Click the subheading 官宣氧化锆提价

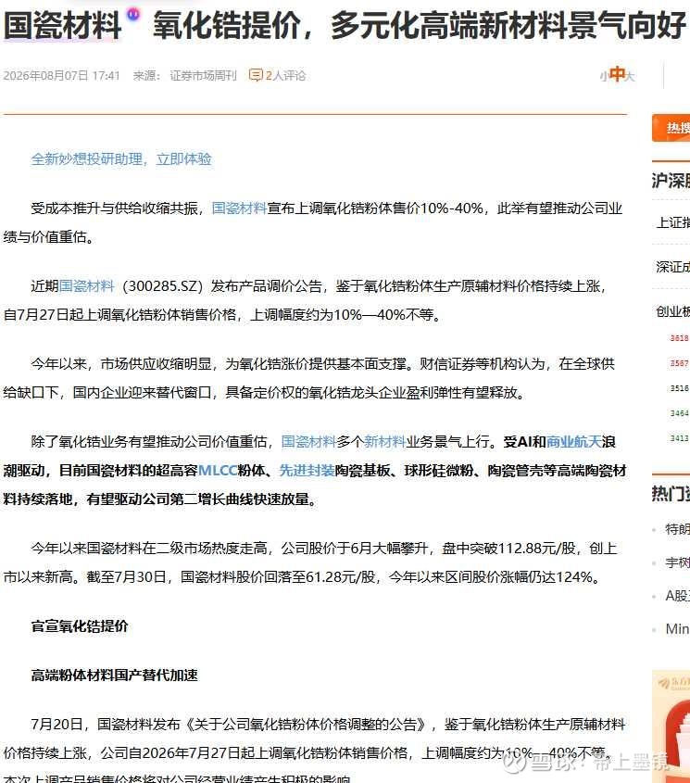tap(80, 626)
